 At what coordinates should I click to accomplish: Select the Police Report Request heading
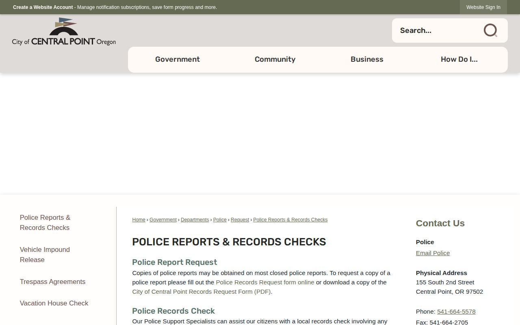point(175,262)
